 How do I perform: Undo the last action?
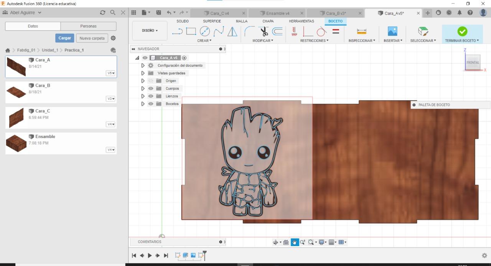169,13
